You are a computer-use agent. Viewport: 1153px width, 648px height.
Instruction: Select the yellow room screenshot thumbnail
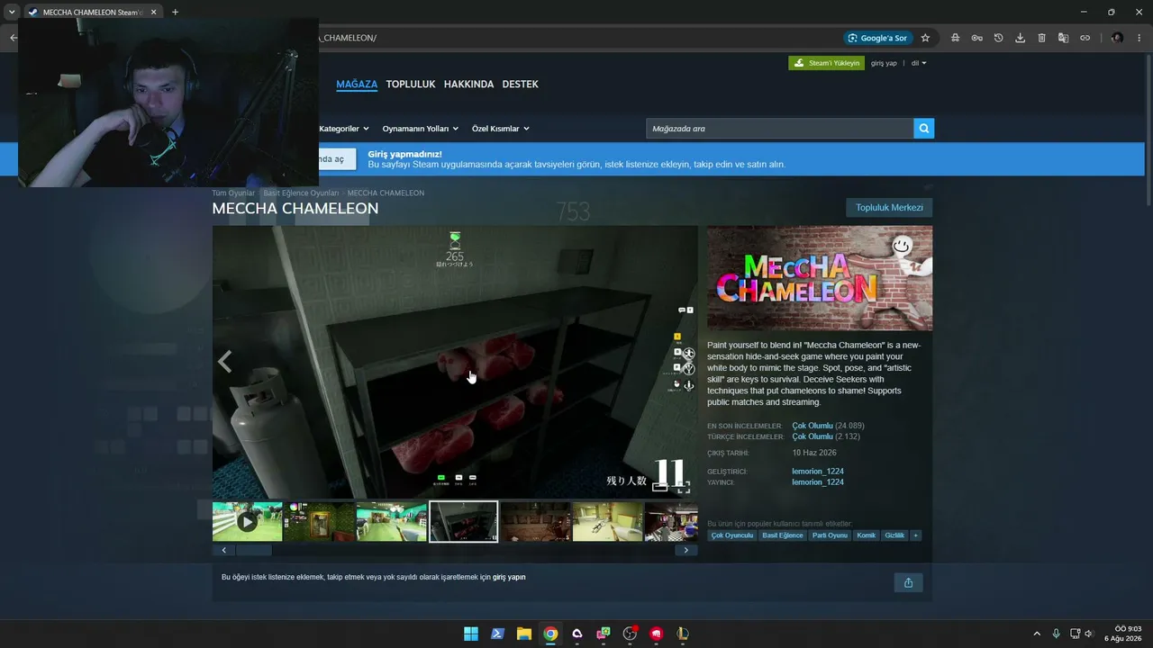click(607, 522)
